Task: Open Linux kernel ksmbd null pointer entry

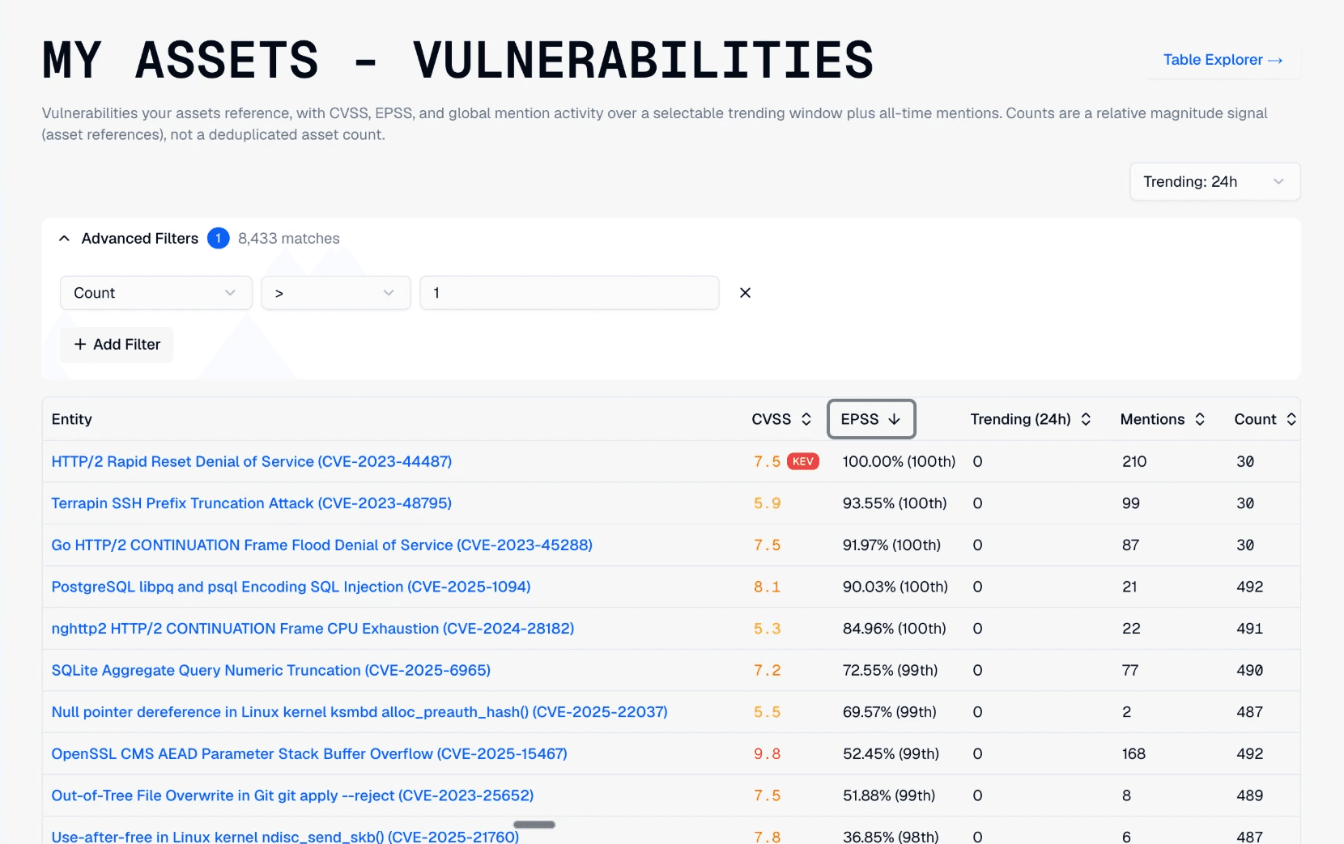Action: point(359,712)
